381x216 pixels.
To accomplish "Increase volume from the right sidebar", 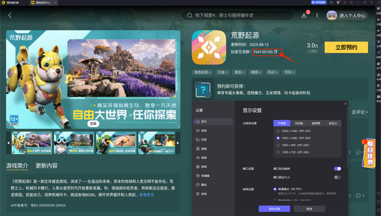I will tap(378, 21).
